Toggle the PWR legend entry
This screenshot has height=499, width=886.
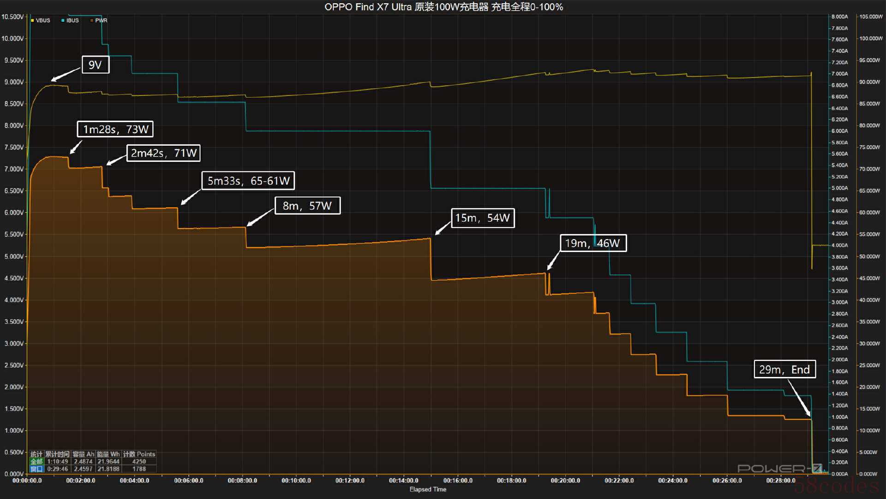(x=101, y=20)
